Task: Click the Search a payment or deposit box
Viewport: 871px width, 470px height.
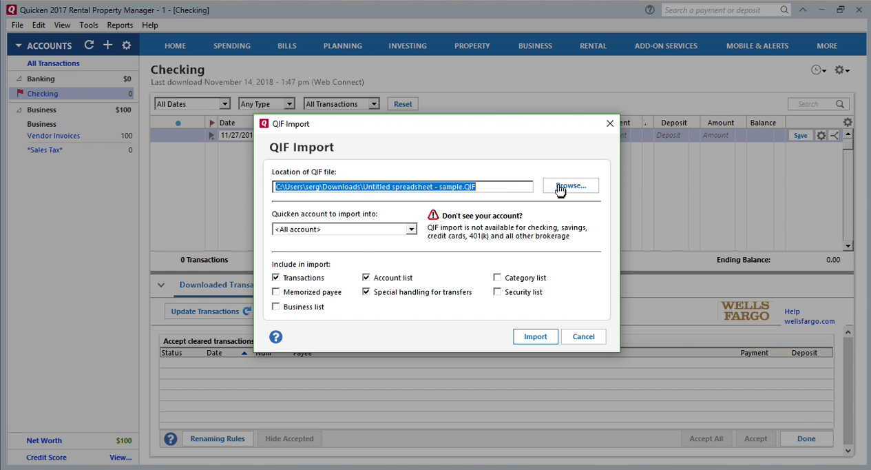Action: point(726,10)
